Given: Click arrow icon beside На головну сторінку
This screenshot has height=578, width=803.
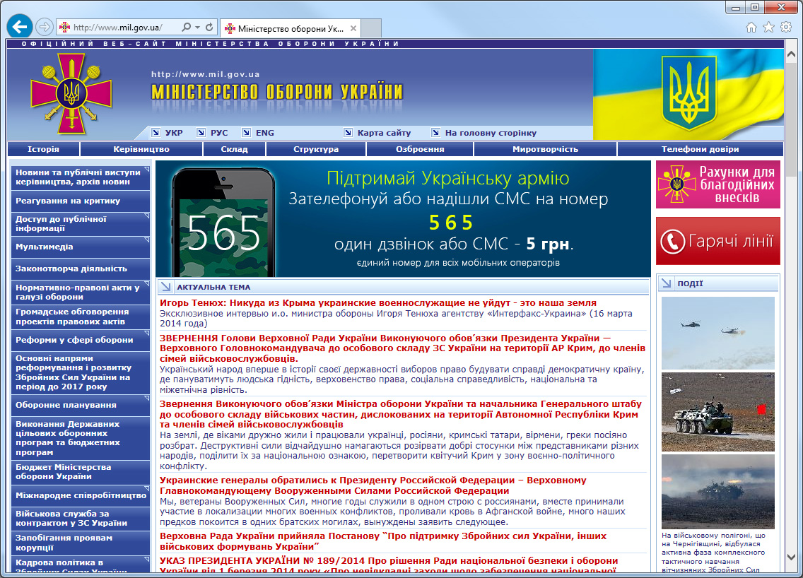Looking at the screenshot, I should [436, 133].
